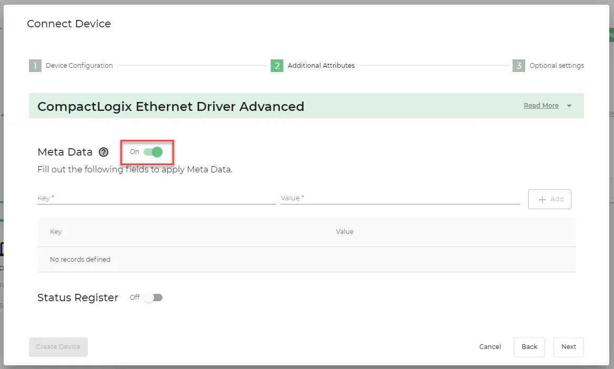Click the Status Register label
Viewport: 614px width, 369px height.
pyautogui.click(x=78, y=298)
